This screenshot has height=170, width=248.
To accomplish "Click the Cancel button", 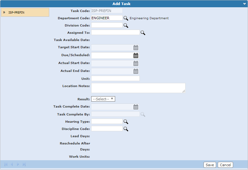I will 225,165.
